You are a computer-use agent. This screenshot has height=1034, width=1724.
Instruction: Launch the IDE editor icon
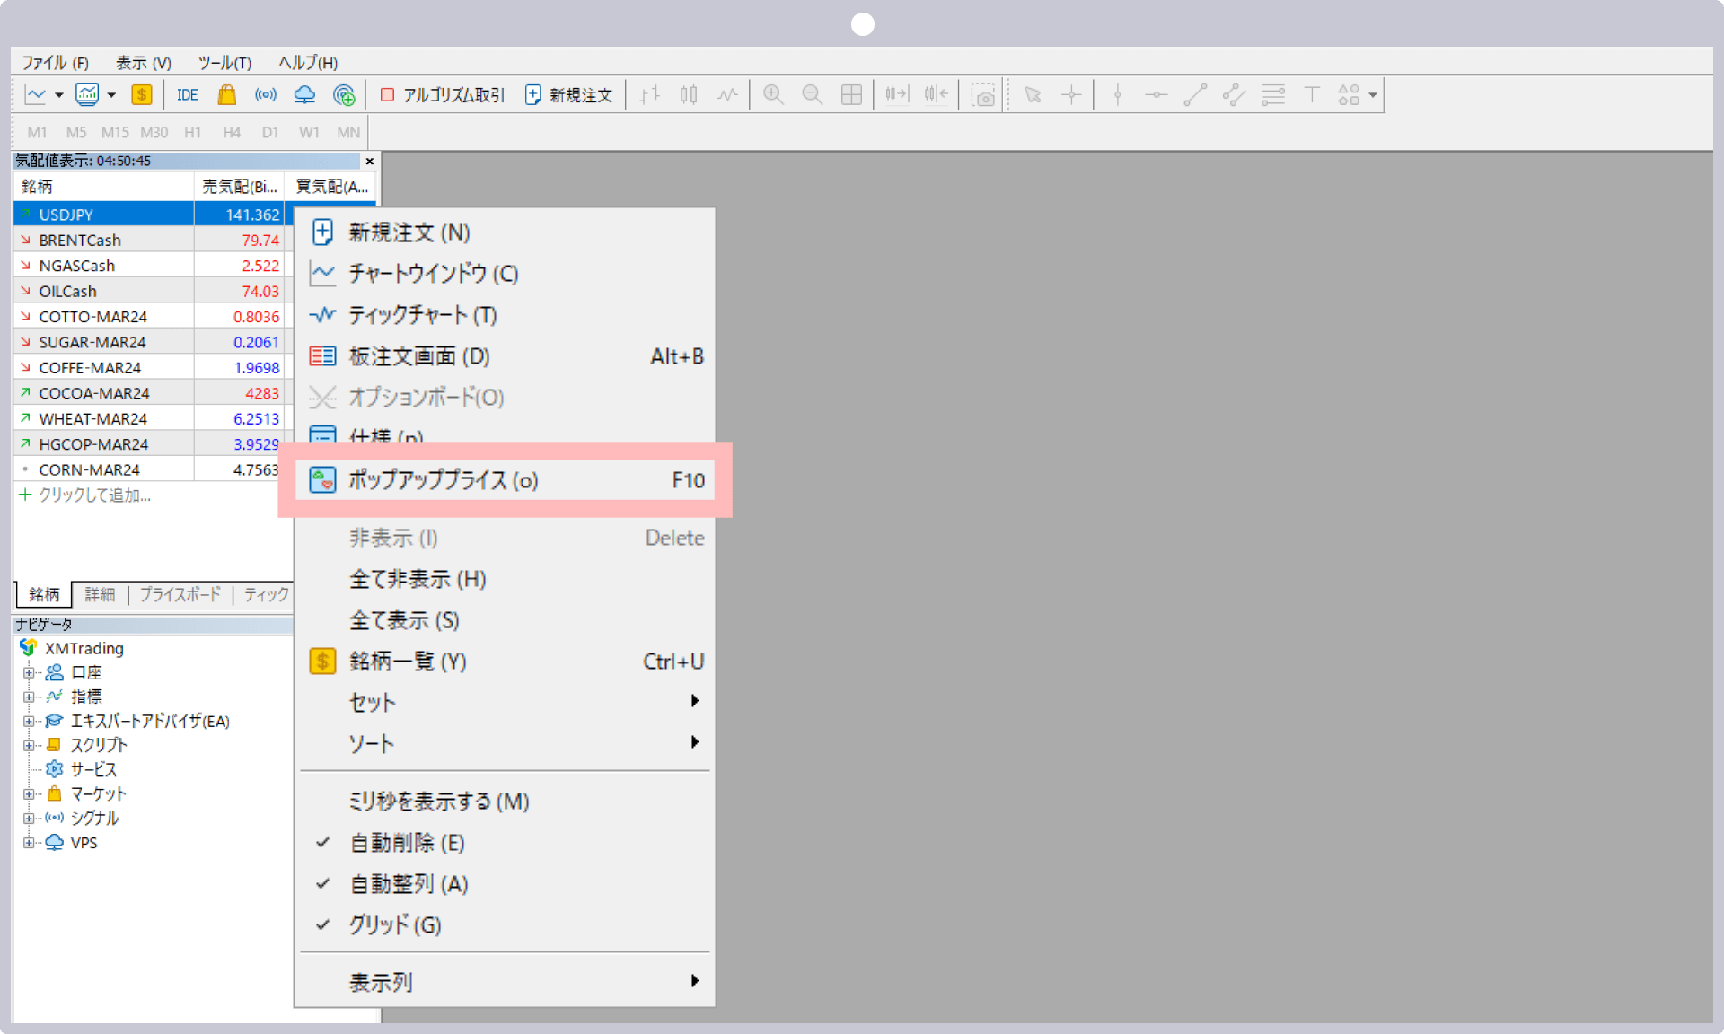pos(188,94)
